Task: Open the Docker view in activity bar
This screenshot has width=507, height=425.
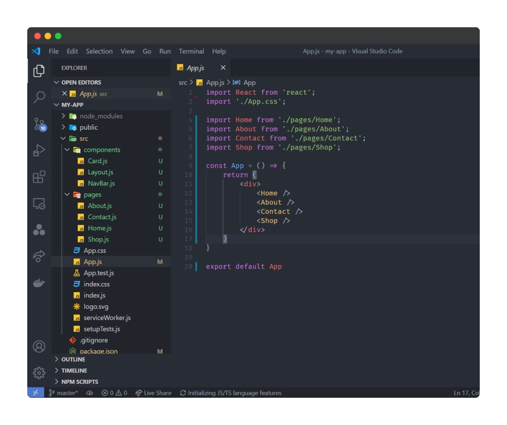Action: point(39,282)
